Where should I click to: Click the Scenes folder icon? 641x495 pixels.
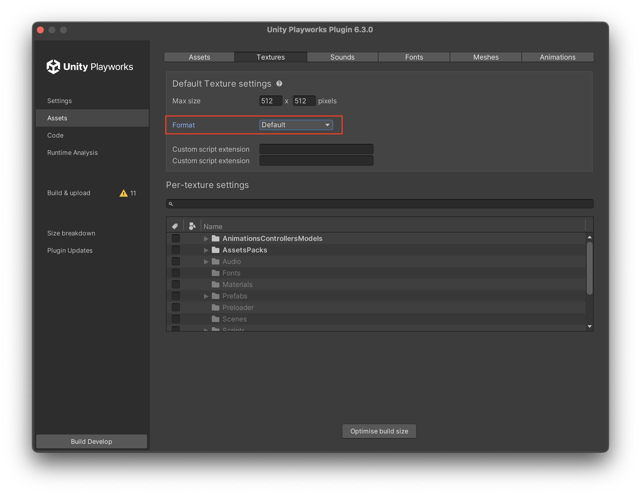pyautogui.click(x=216, y=319)
